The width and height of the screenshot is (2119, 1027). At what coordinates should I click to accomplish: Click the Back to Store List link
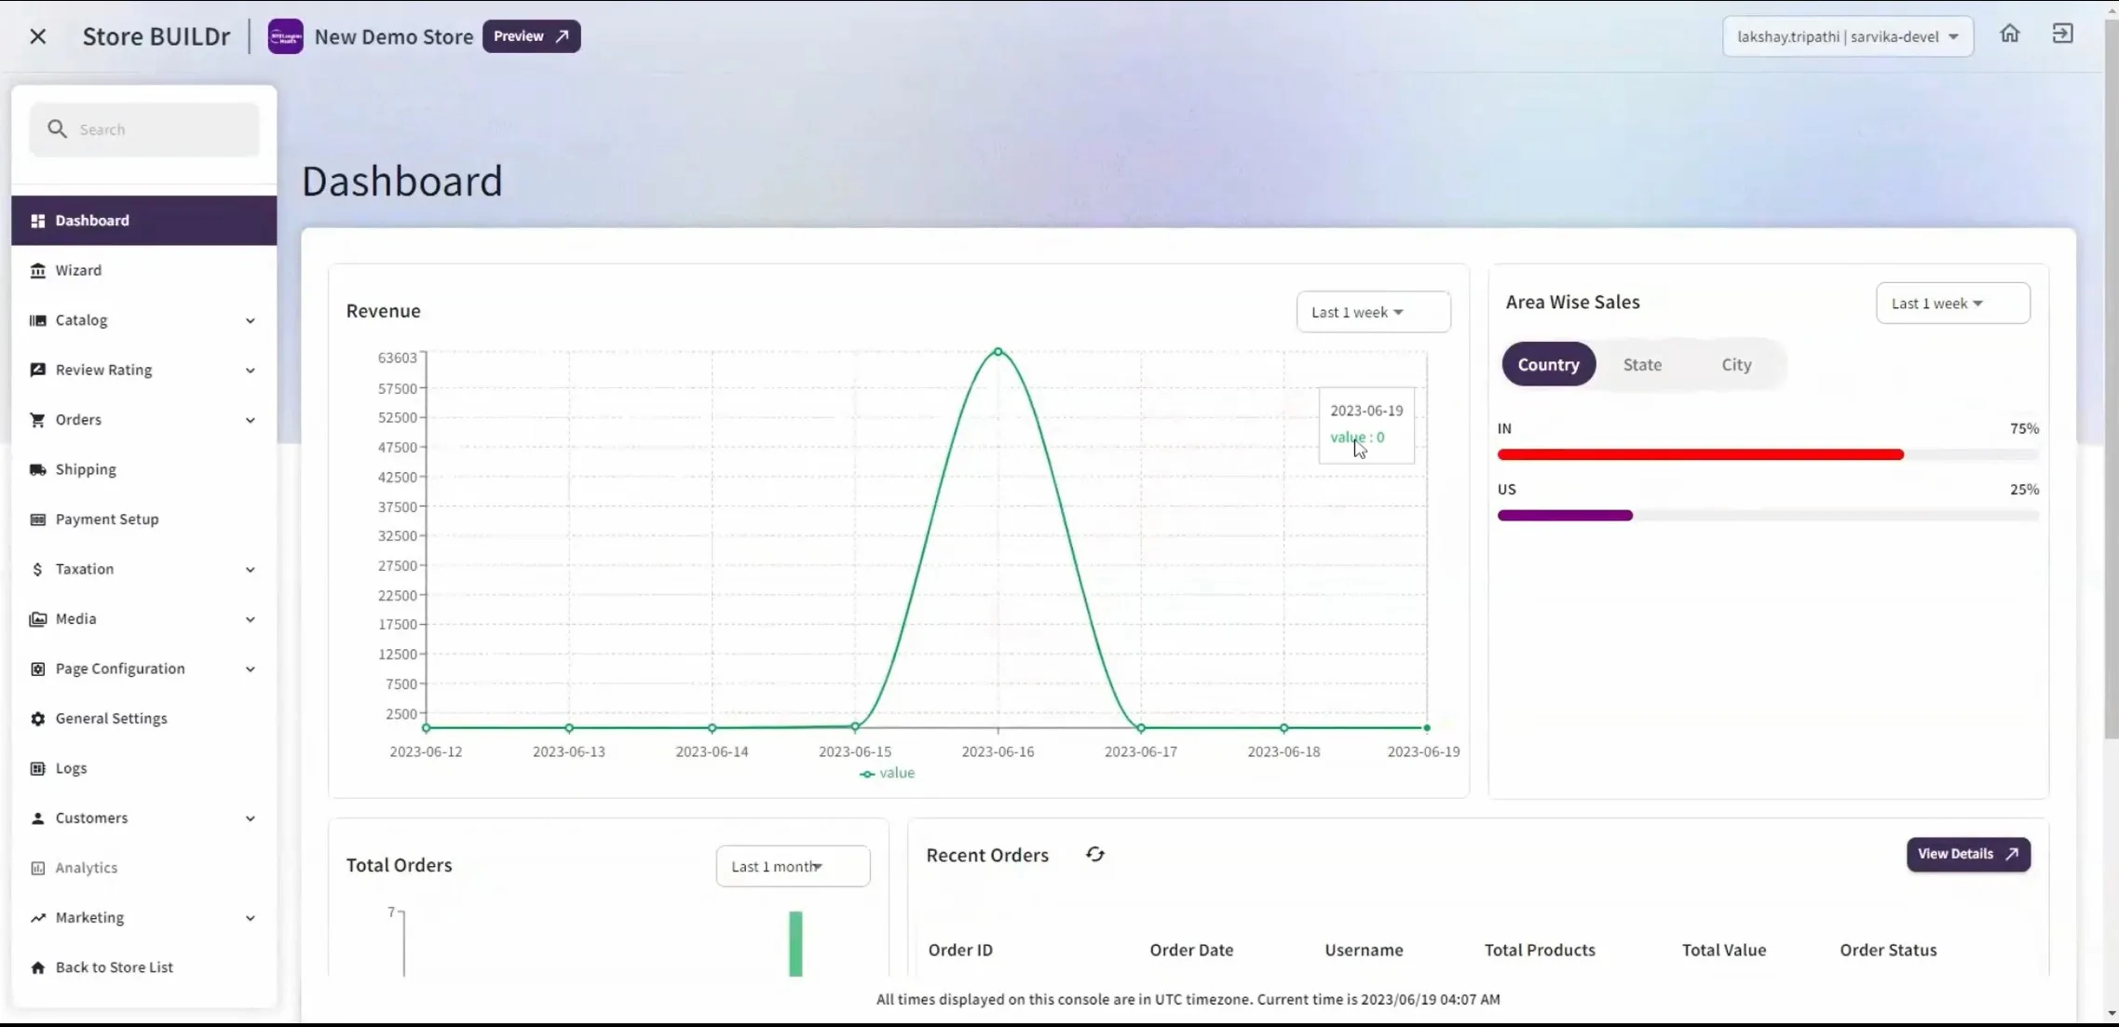click(143, 967)
